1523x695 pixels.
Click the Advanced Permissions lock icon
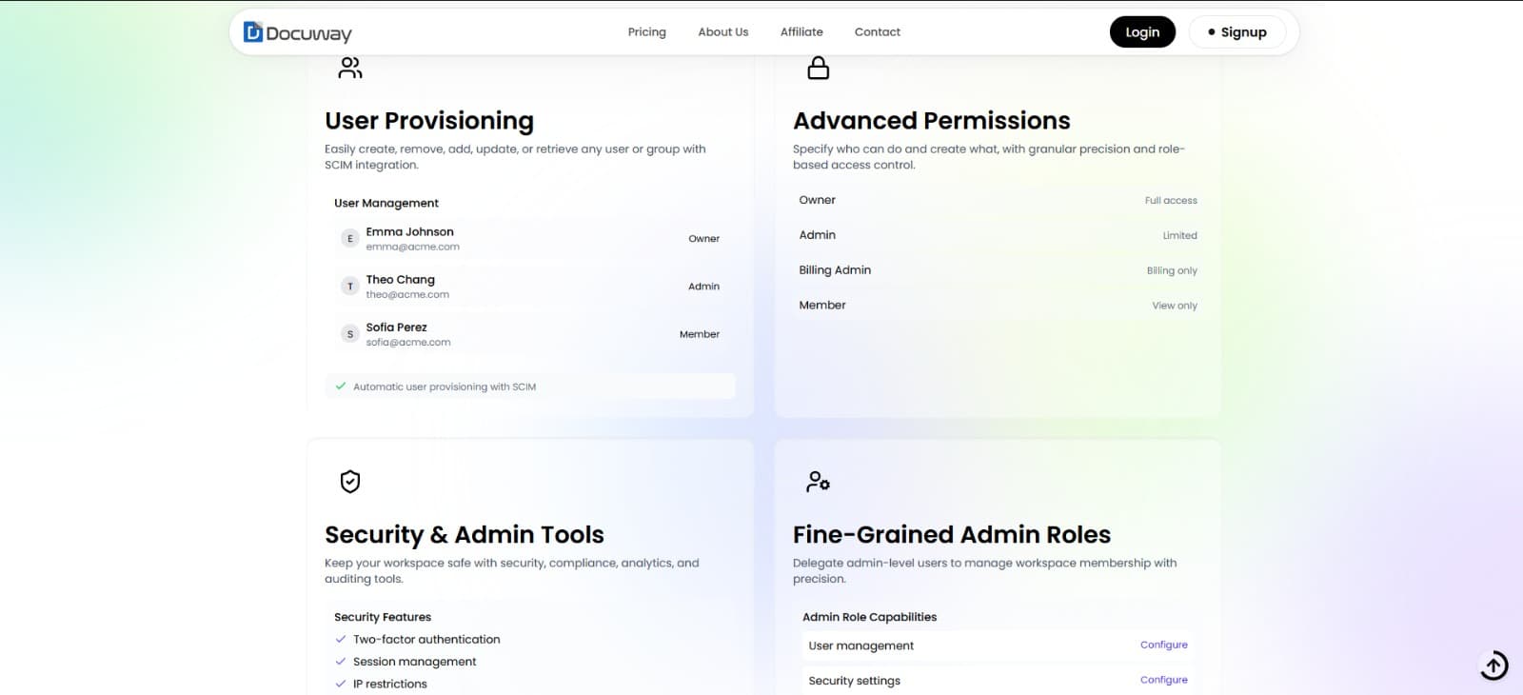[x=818, y=68]
